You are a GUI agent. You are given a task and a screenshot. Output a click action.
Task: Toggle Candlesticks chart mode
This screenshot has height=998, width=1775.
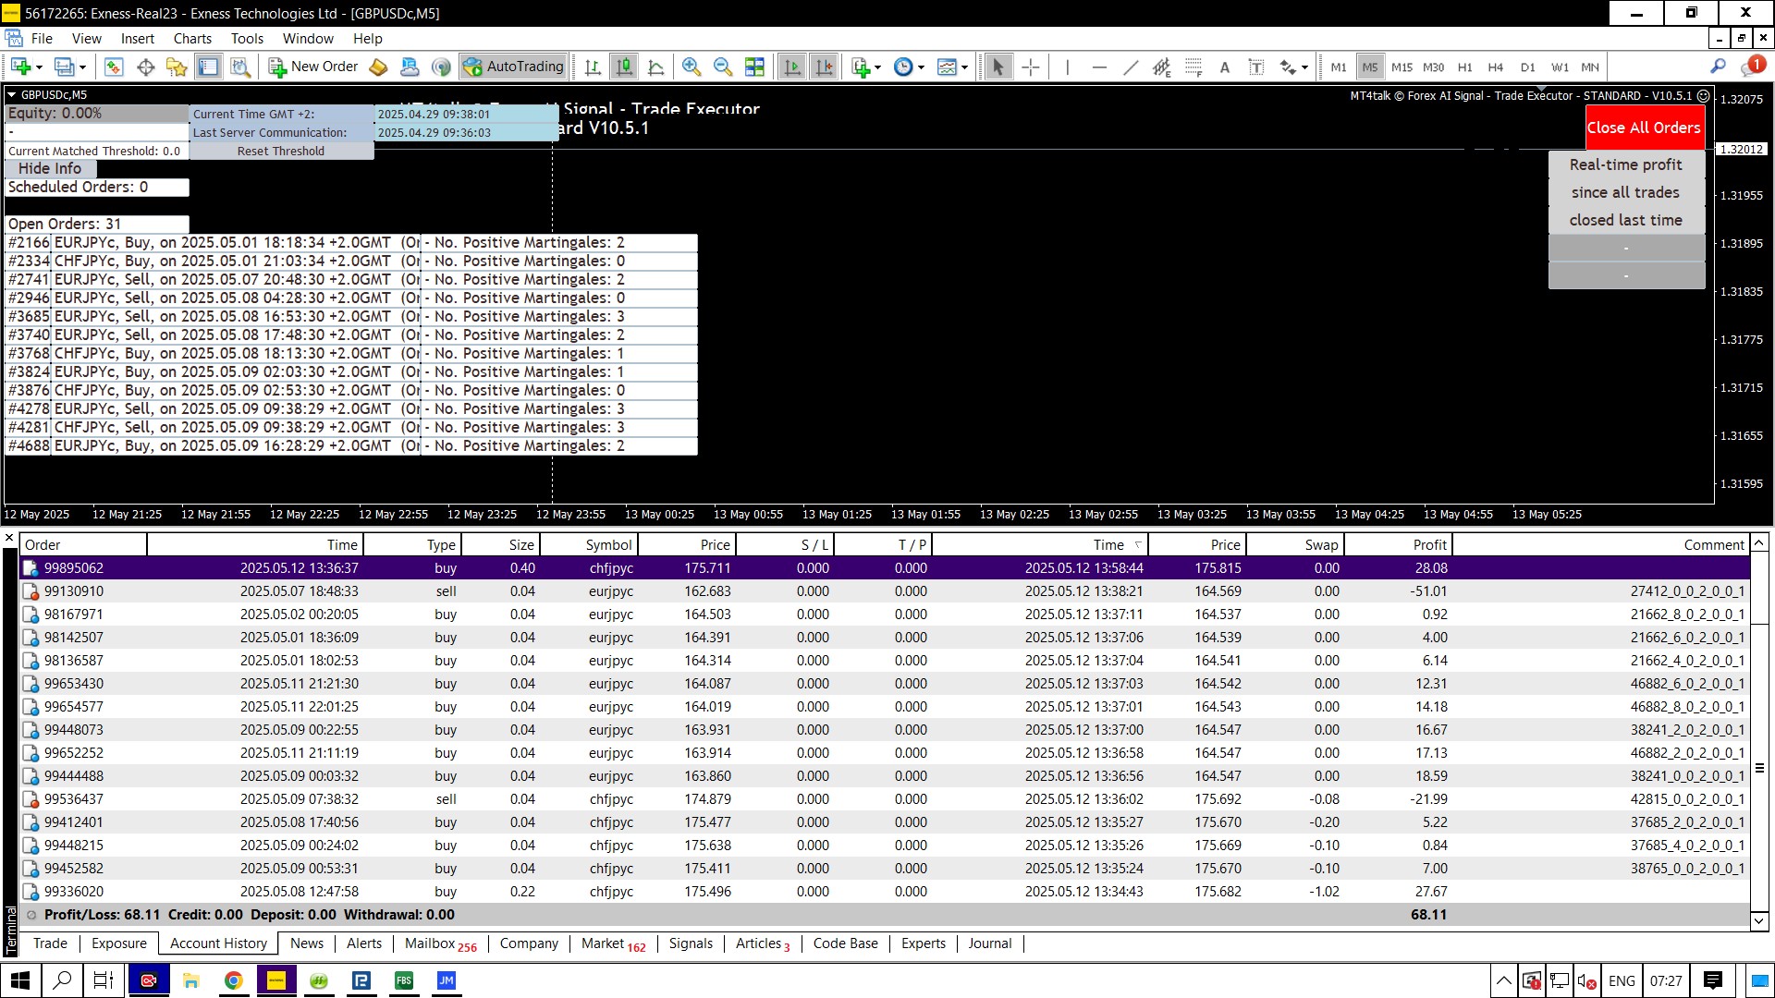625,67
